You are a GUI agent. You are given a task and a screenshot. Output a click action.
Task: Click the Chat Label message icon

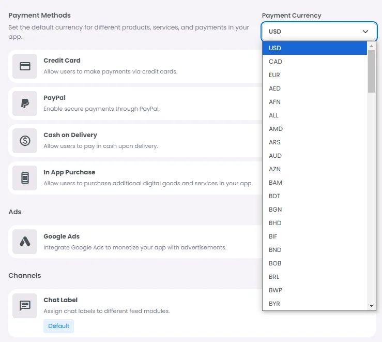click(x=25, y=305)
